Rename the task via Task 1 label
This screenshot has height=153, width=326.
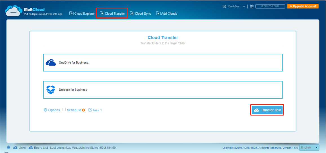[97, 110]
